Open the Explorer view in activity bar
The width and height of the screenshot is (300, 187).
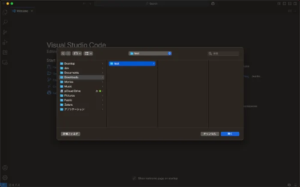pos(5,12)
